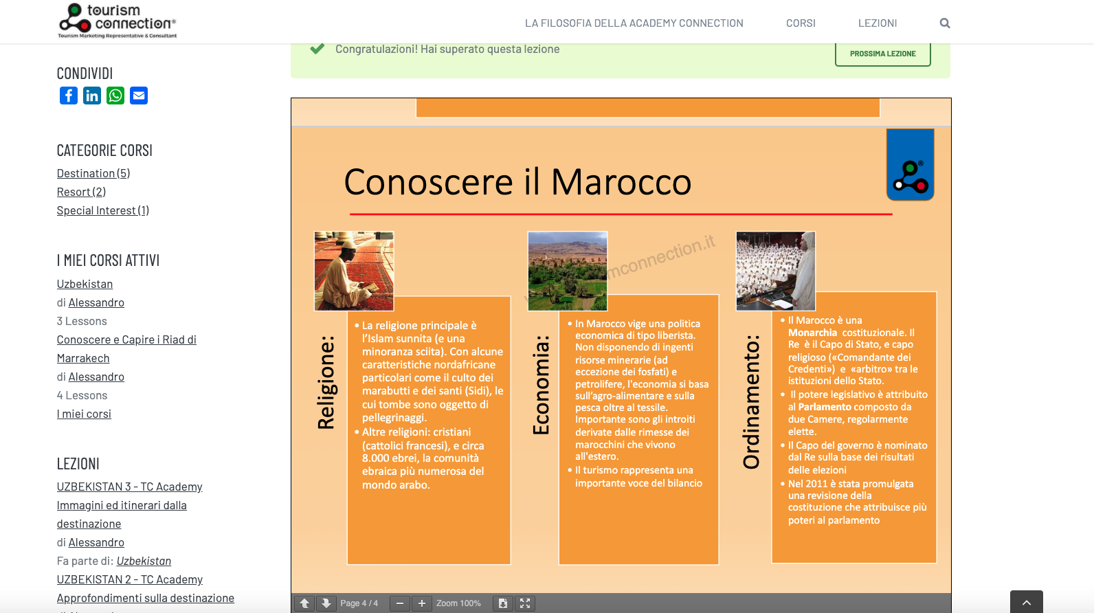1094x613 pixels.
Task: Open La Filosofia della Academy Connection
Action: click(634, 23)
